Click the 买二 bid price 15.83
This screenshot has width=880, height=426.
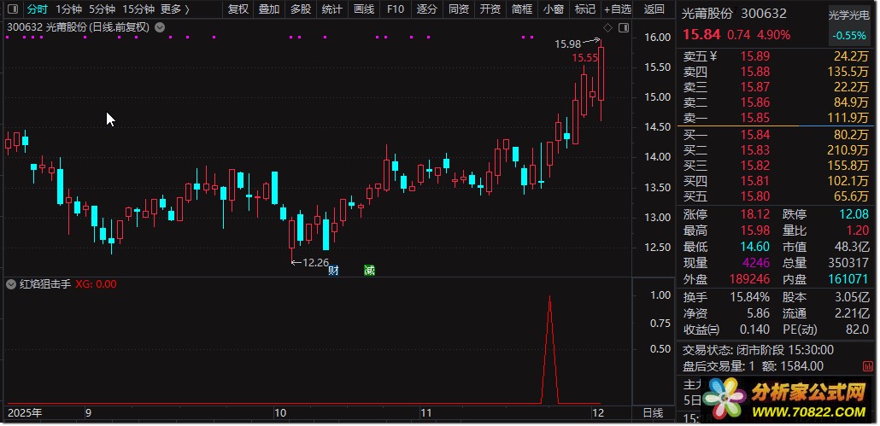click(755, 150)
